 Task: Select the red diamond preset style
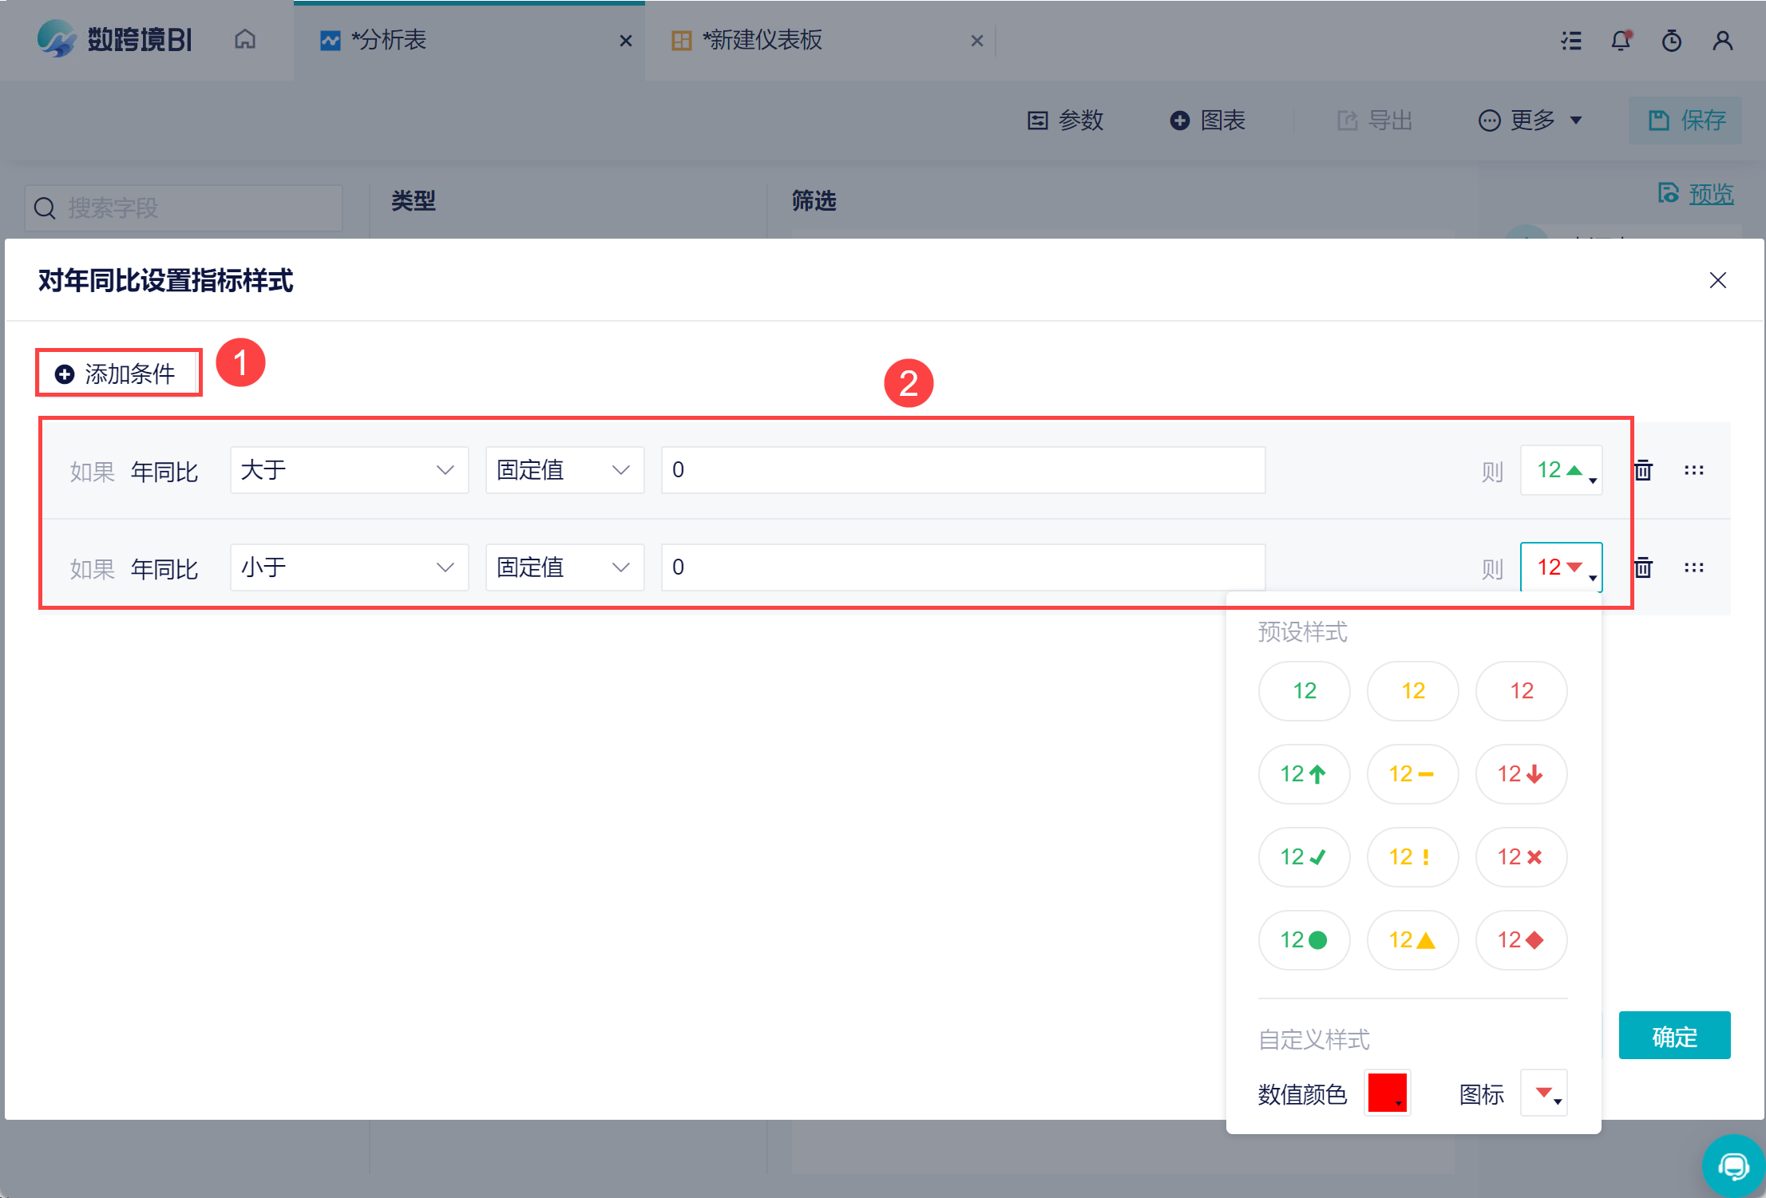point(1522,940)
